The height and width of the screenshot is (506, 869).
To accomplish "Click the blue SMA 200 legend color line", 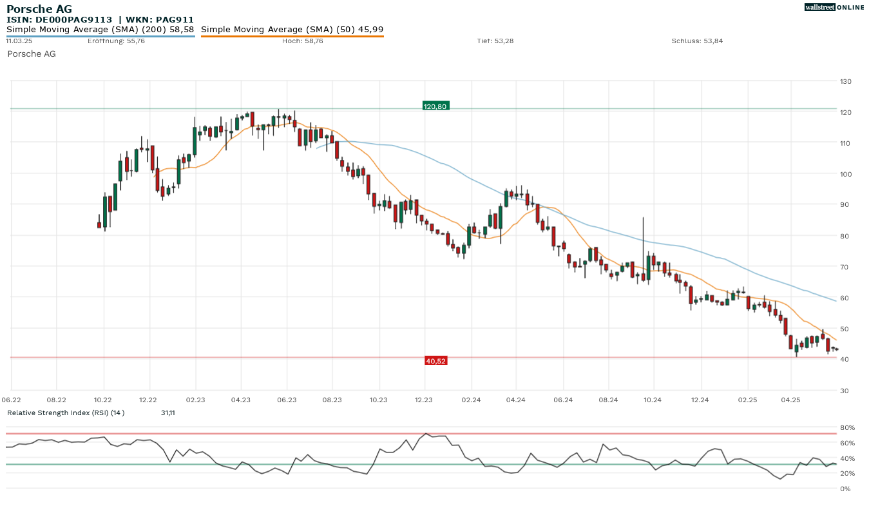I will pyautogui.click(x=100, y=36).
